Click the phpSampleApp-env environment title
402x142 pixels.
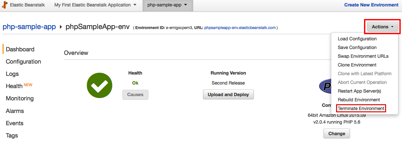(x=98, y=27)
